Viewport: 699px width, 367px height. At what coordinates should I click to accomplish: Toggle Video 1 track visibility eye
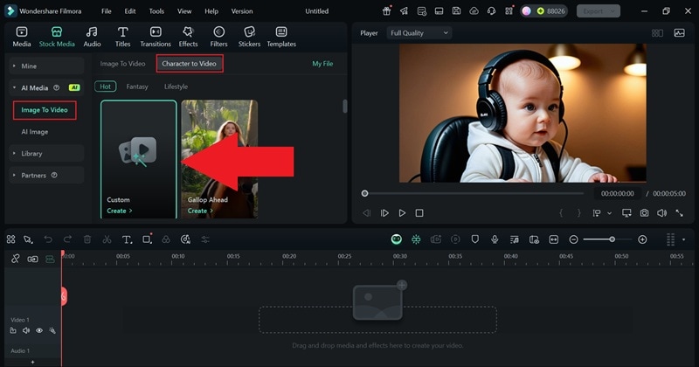pos(39,330)
